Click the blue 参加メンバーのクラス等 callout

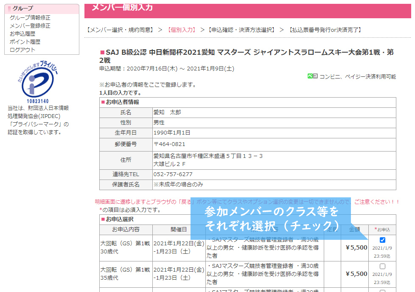(272, 218)
